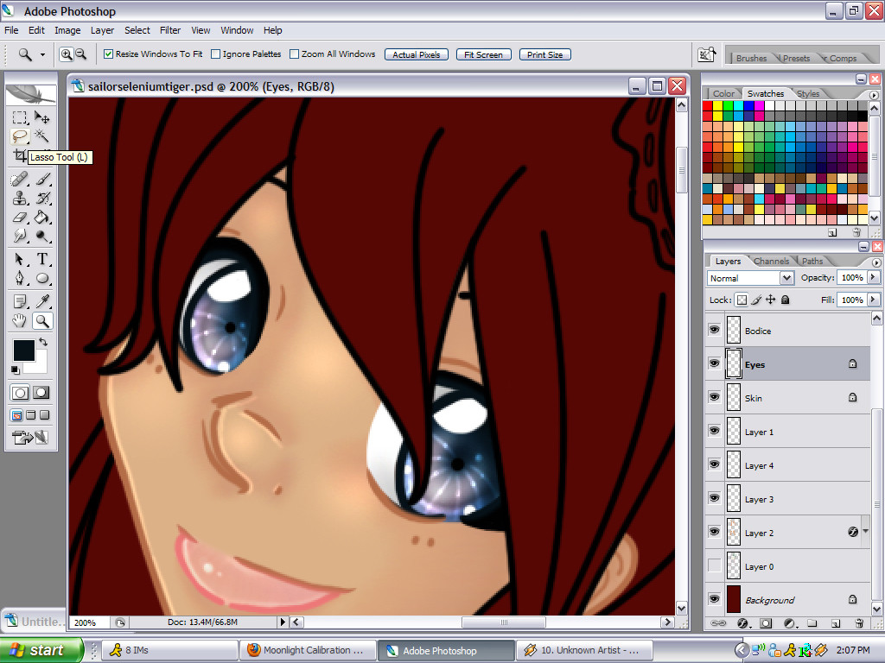Select the Type tool
885x663 pixels.
click(x=41, y=259)
